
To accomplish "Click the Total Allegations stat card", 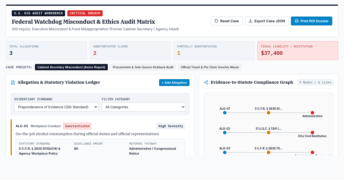I will coord(46,51).
